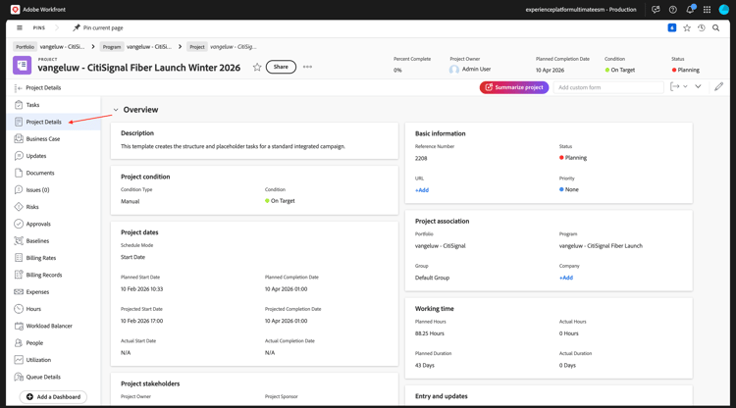Open the search magnifier

pyautogui.click(x=715, y=28)
